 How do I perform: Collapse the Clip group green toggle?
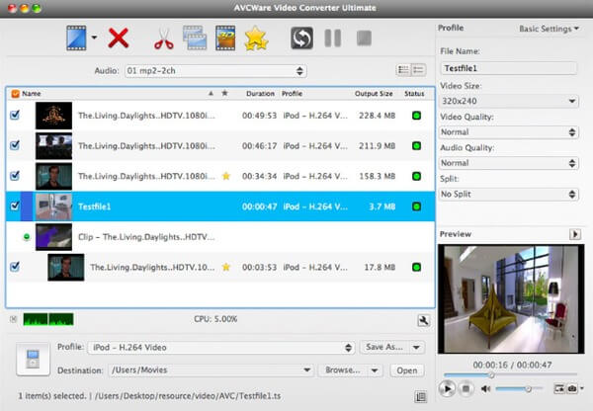pyautogui.click(x=27, y=237)
